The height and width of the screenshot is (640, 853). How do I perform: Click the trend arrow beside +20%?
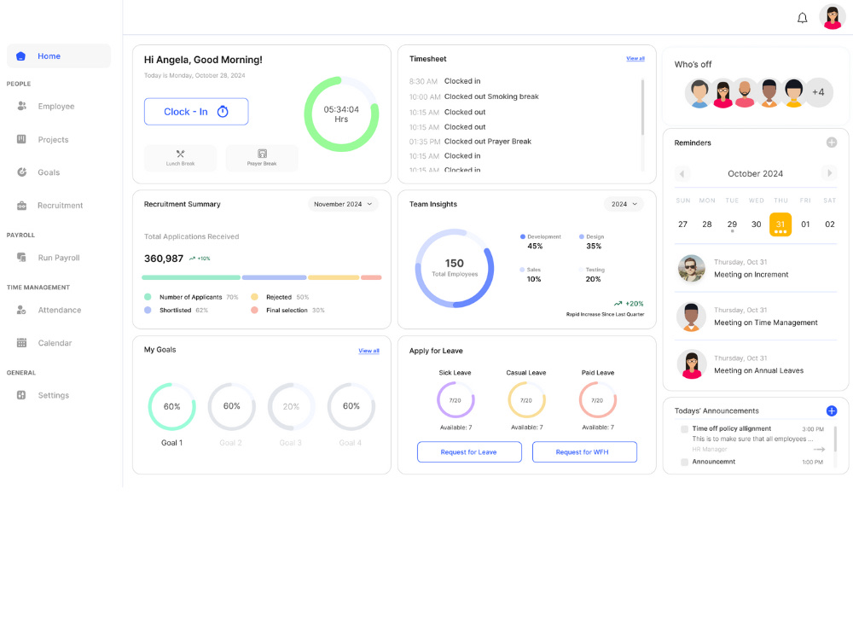click(x=618, y=304)
